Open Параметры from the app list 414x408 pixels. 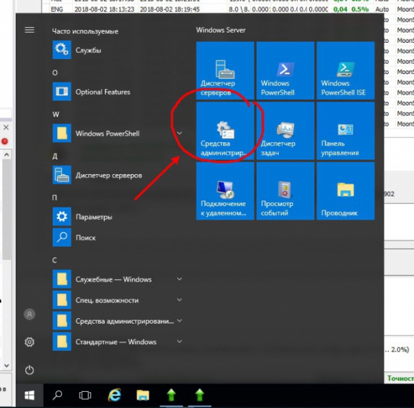(x=94, y=217)
